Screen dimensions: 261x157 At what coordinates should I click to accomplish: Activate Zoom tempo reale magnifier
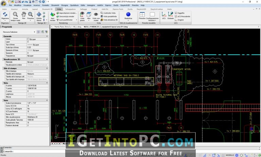pyautogui.click(x=15, y=15)
